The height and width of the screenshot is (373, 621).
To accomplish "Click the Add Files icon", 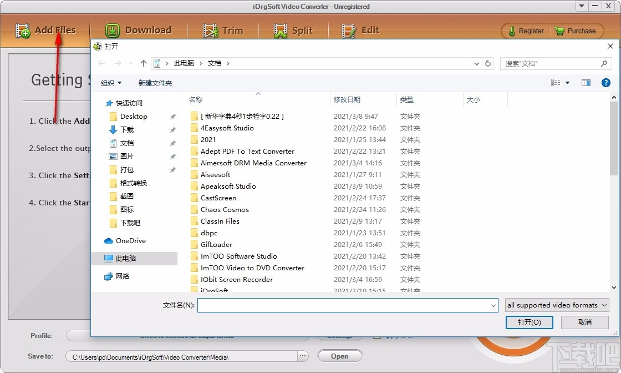I will [x=23, y=31].
